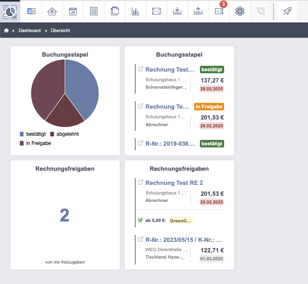Open the mail envelope icon

pos(157,11)
